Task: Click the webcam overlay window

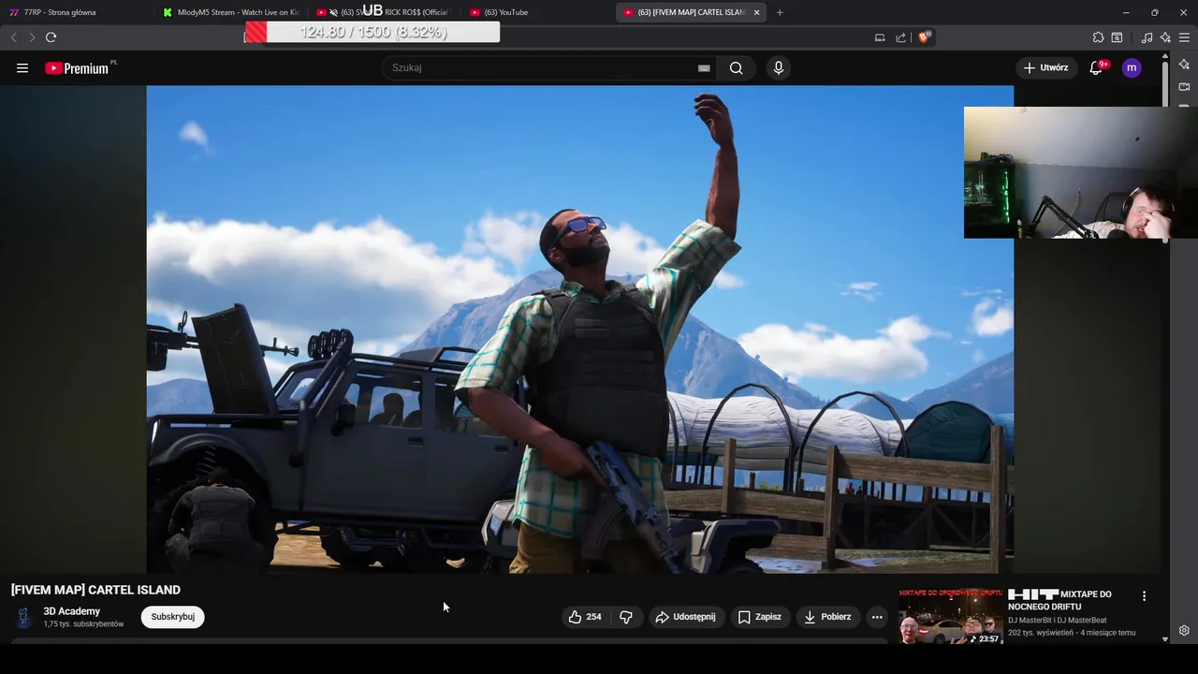Action: [x=1080, y=172]
